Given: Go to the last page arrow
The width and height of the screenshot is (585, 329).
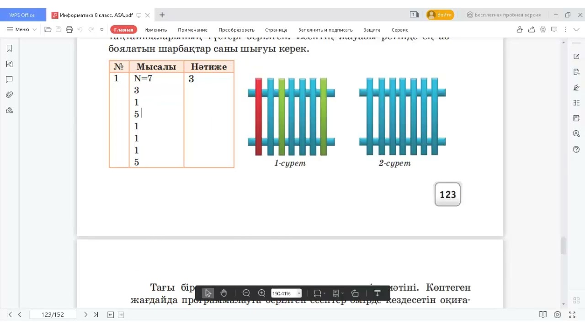Looking at the screenshot, I should click(96, 314).
